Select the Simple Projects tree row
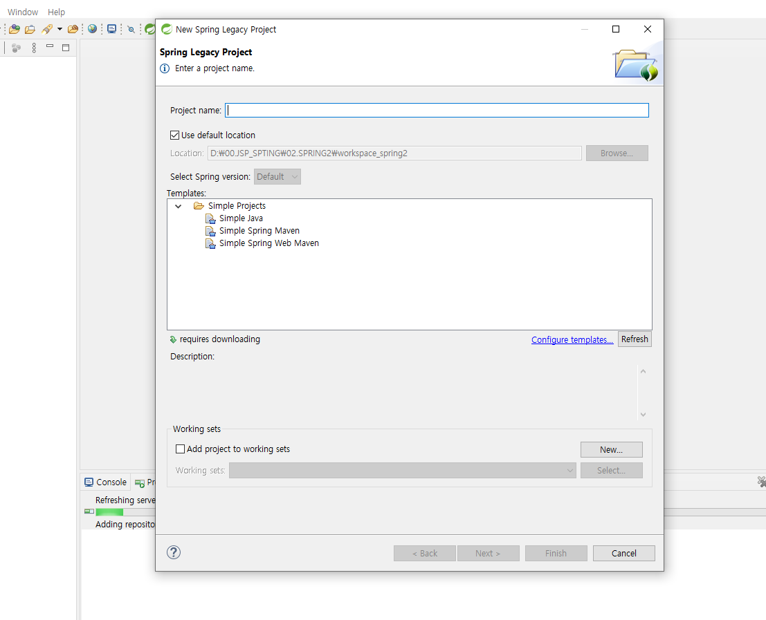Viewport: 766px width, 620px height. coord(237,206)
